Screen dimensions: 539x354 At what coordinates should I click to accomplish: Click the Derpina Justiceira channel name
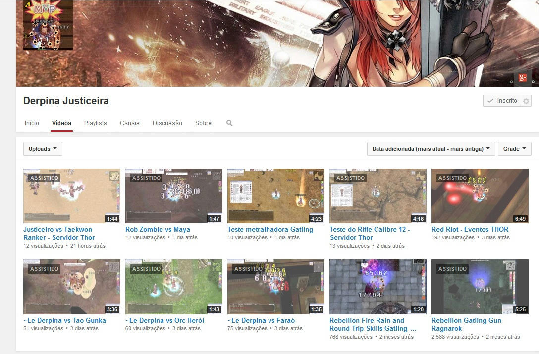[66, 101]
